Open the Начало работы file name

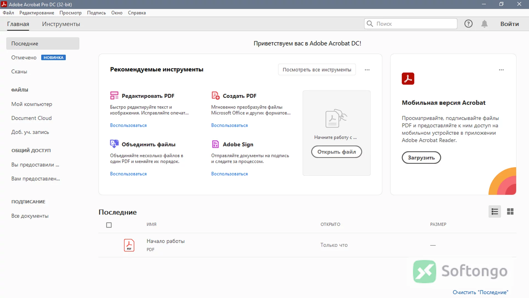point(166,241)
